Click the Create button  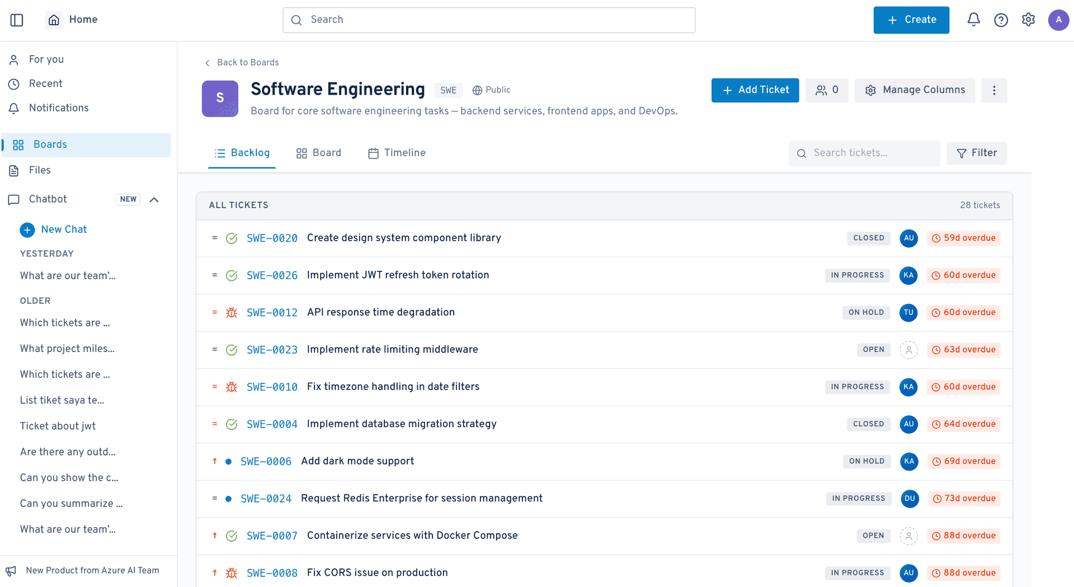click(x=911, y=20)
